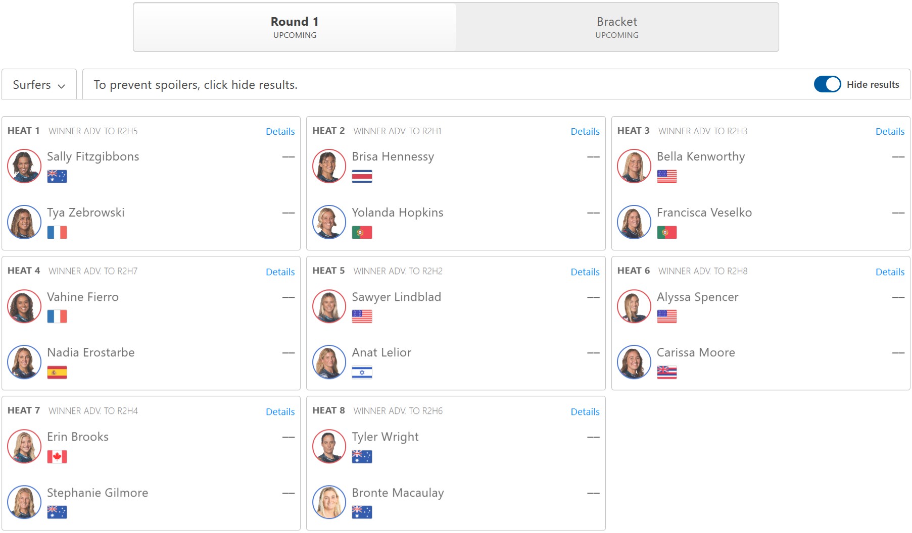Image resolution: width=912 pixels, height=533 pixels.
Task: Click Anat Lelior's Israel flag icon
Action: (x=362, y=372)
